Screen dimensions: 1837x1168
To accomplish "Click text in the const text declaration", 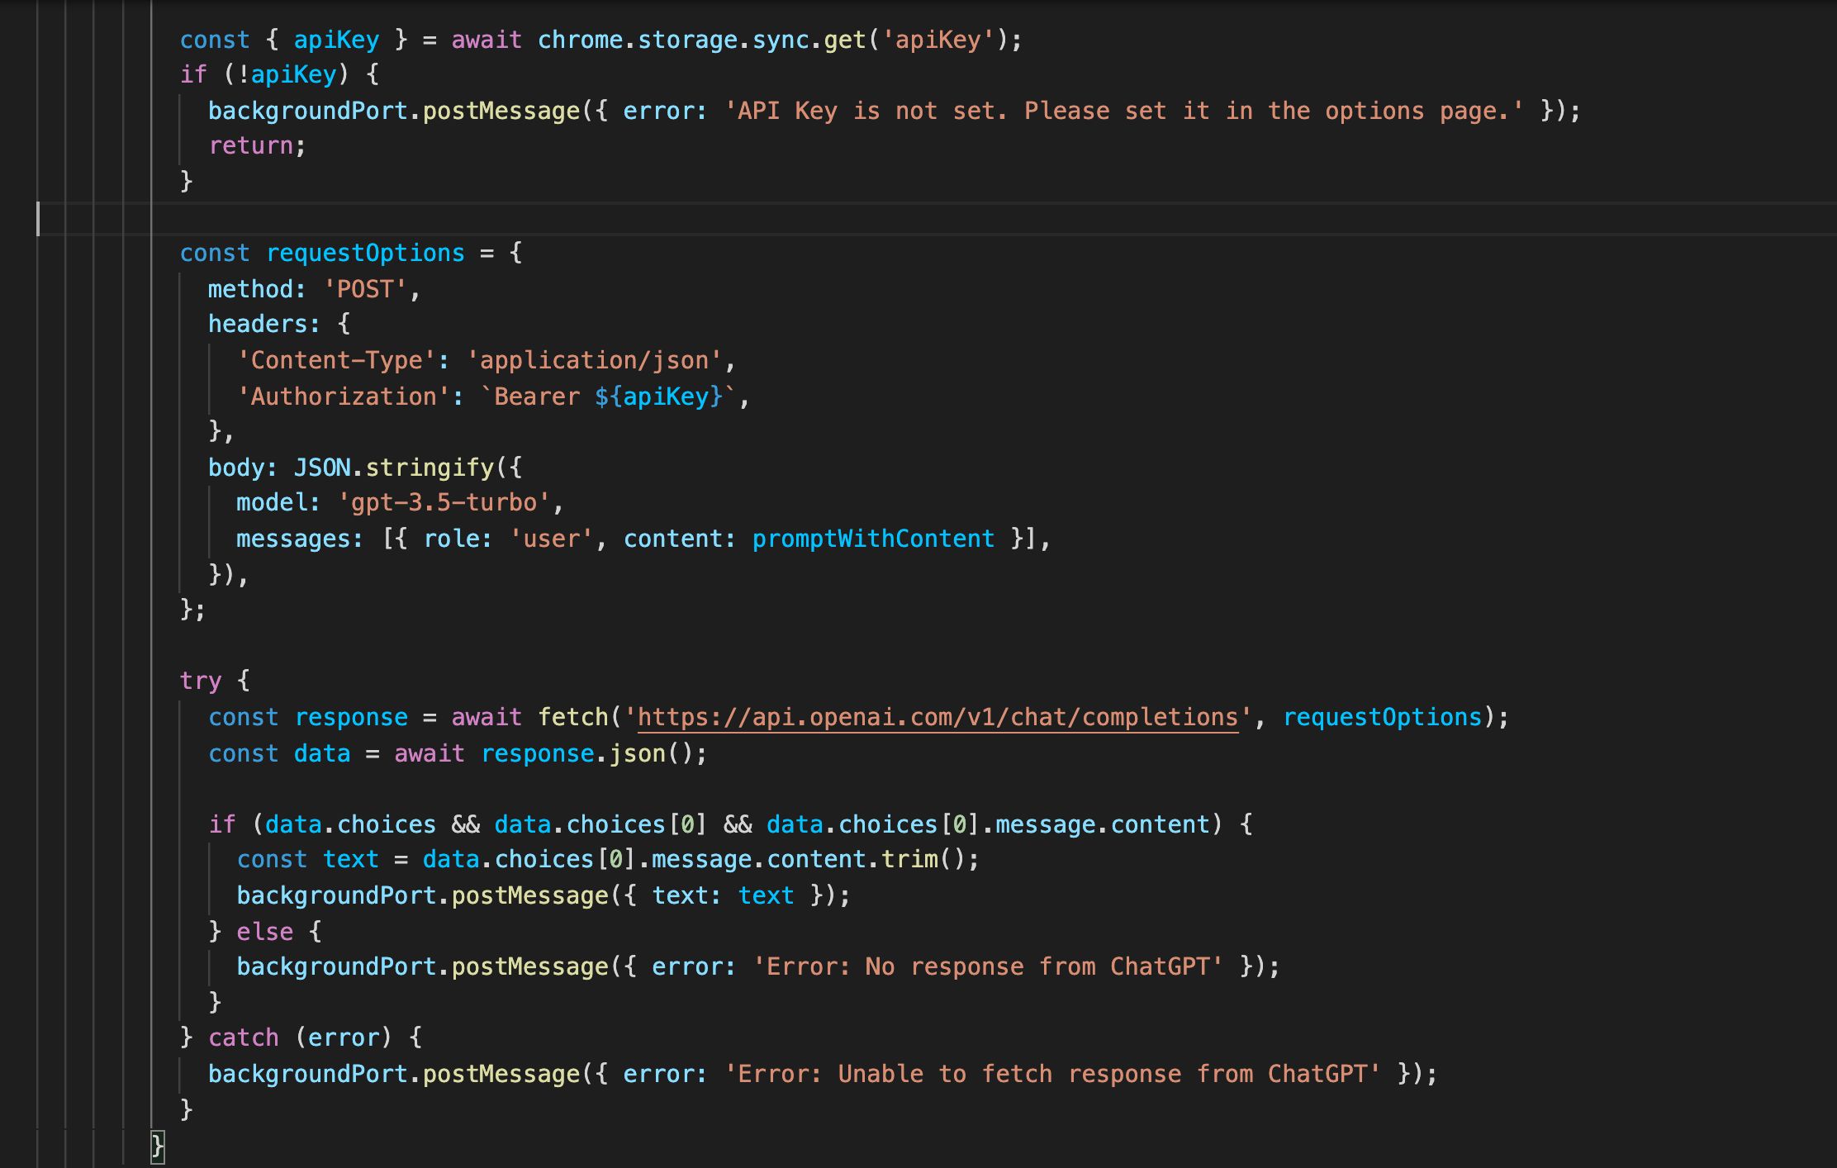I will pos(351,859).
